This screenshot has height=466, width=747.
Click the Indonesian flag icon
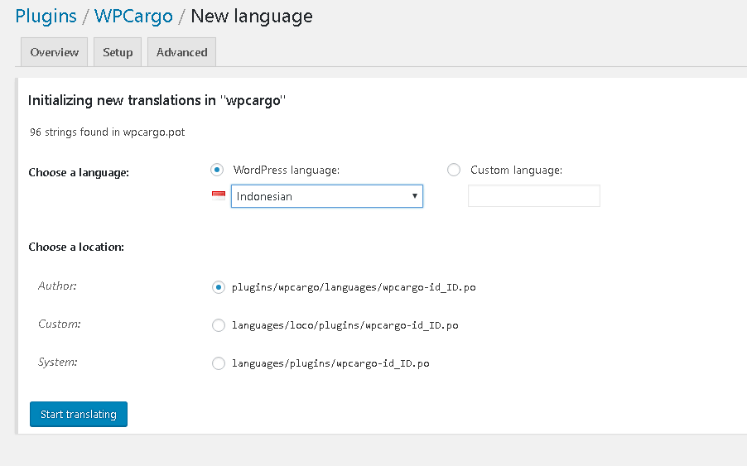click(x=219, y=196)
